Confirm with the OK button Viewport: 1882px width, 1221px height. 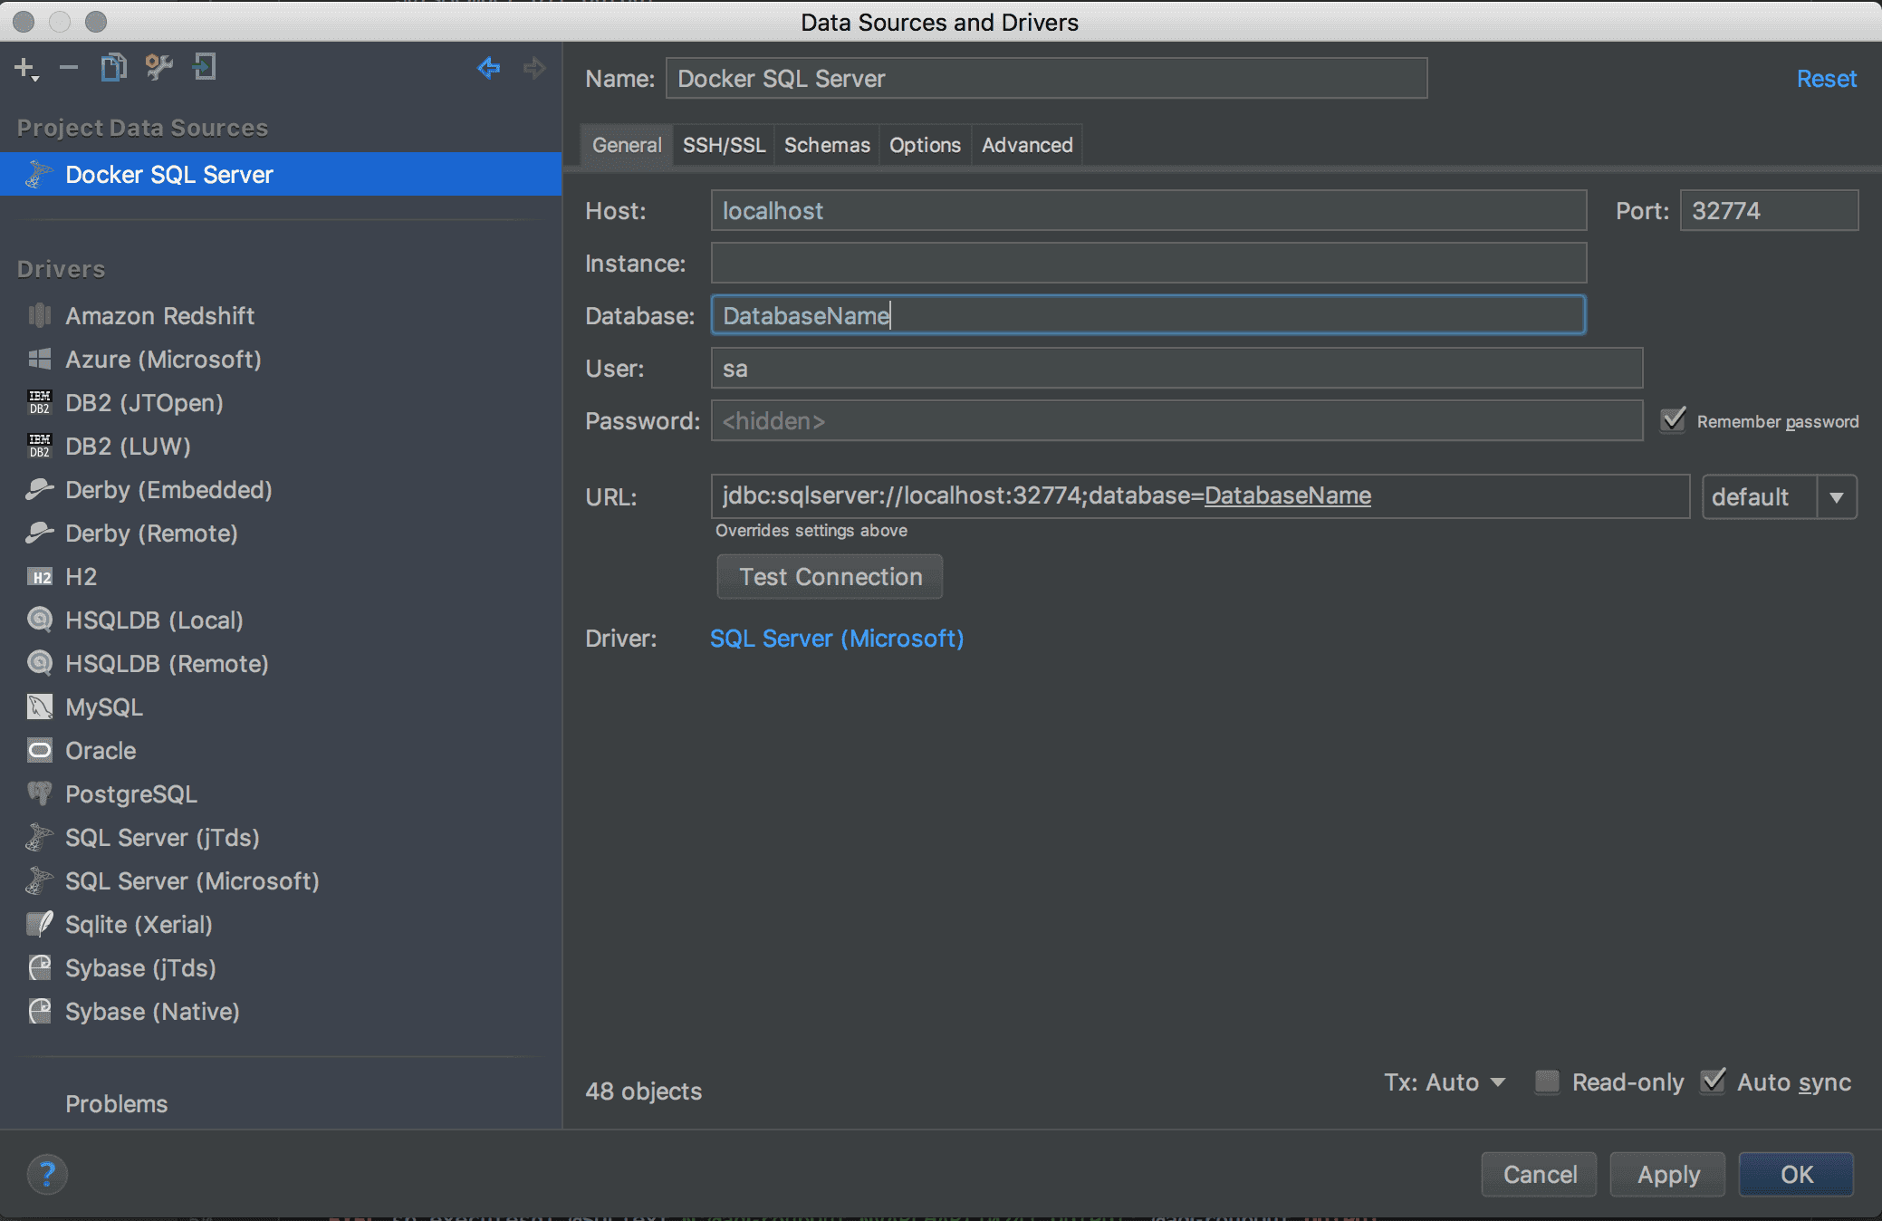(1797, 1175)
